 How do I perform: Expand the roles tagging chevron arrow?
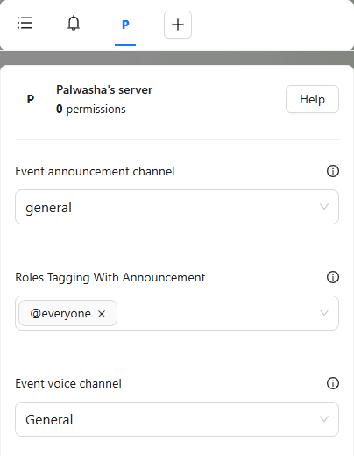324,313
